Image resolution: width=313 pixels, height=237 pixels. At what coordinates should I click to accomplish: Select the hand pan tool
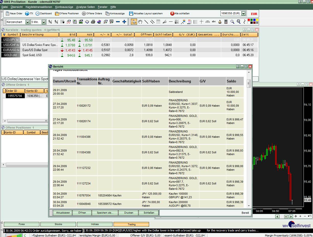tap(140, 22)
